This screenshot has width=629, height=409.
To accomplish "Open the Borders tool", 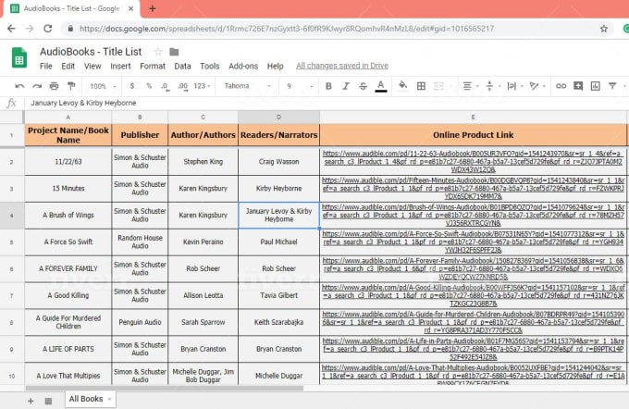I will point(421,86).
